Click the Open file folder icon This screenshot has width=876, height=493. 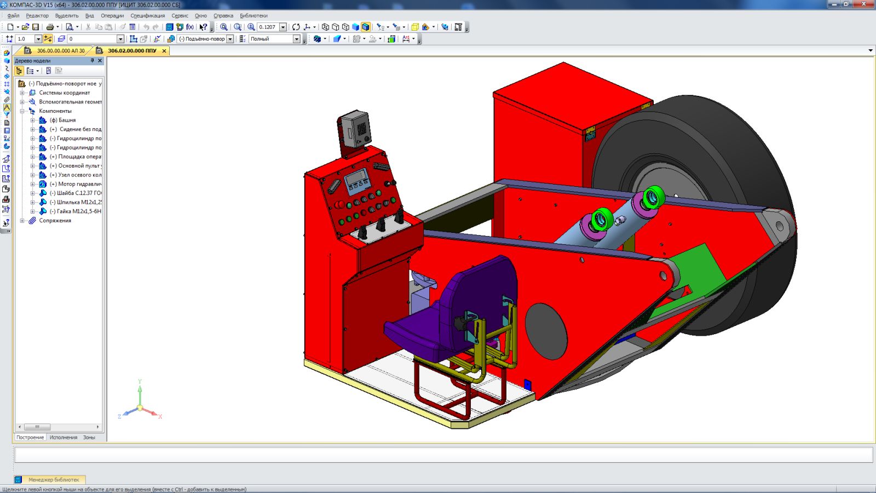25,27
